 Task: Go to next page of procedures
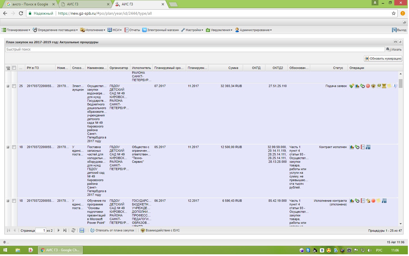click(x=59, y=231)
